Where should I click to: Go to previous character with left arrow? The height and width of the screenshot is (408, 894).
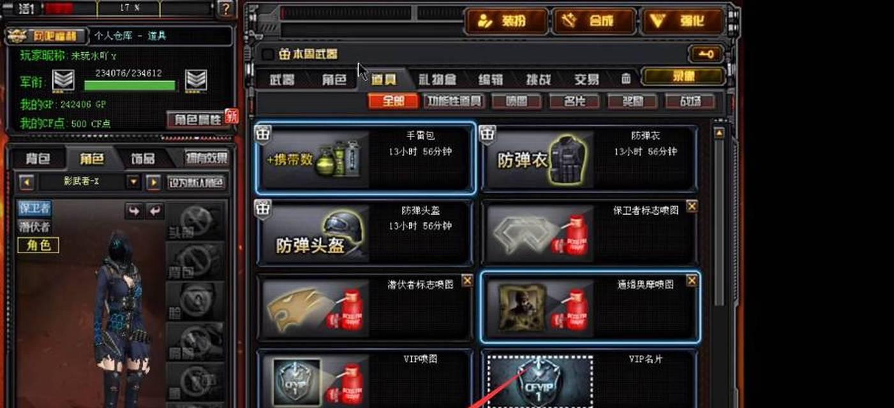27,182
